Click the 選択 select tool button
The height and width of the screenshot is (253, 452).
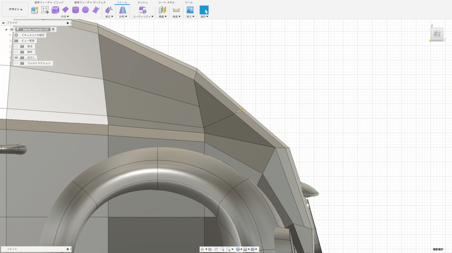(204, 10)
